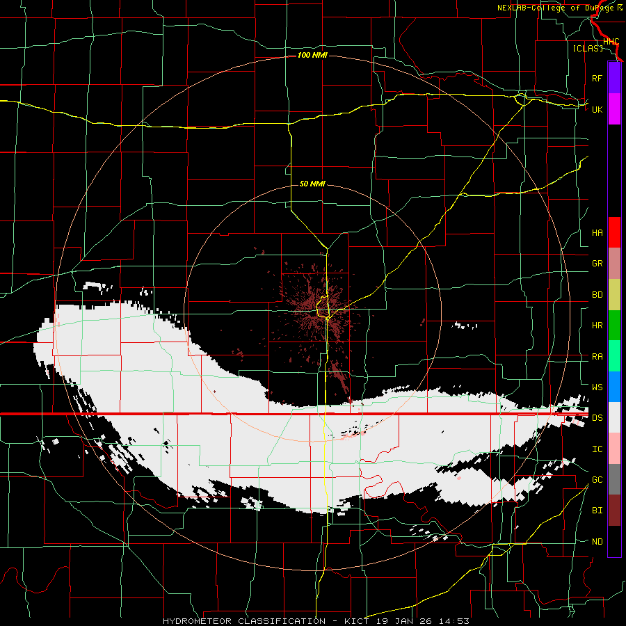626x626 pixels.
Task: Click the HHC product code label
Action: [x=611, y=42]
